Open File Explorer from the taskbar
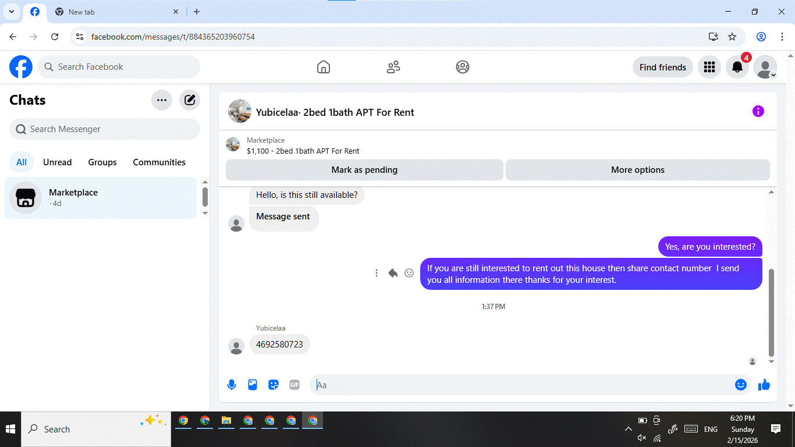The height and width of the screenshot is (447, 795). (226, 420)
